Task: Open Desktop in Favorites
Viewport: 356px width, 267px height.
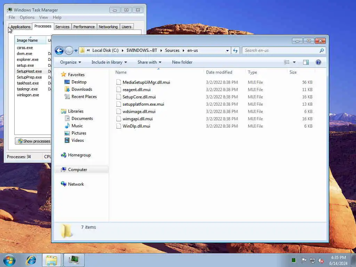Action: (79, 82)
